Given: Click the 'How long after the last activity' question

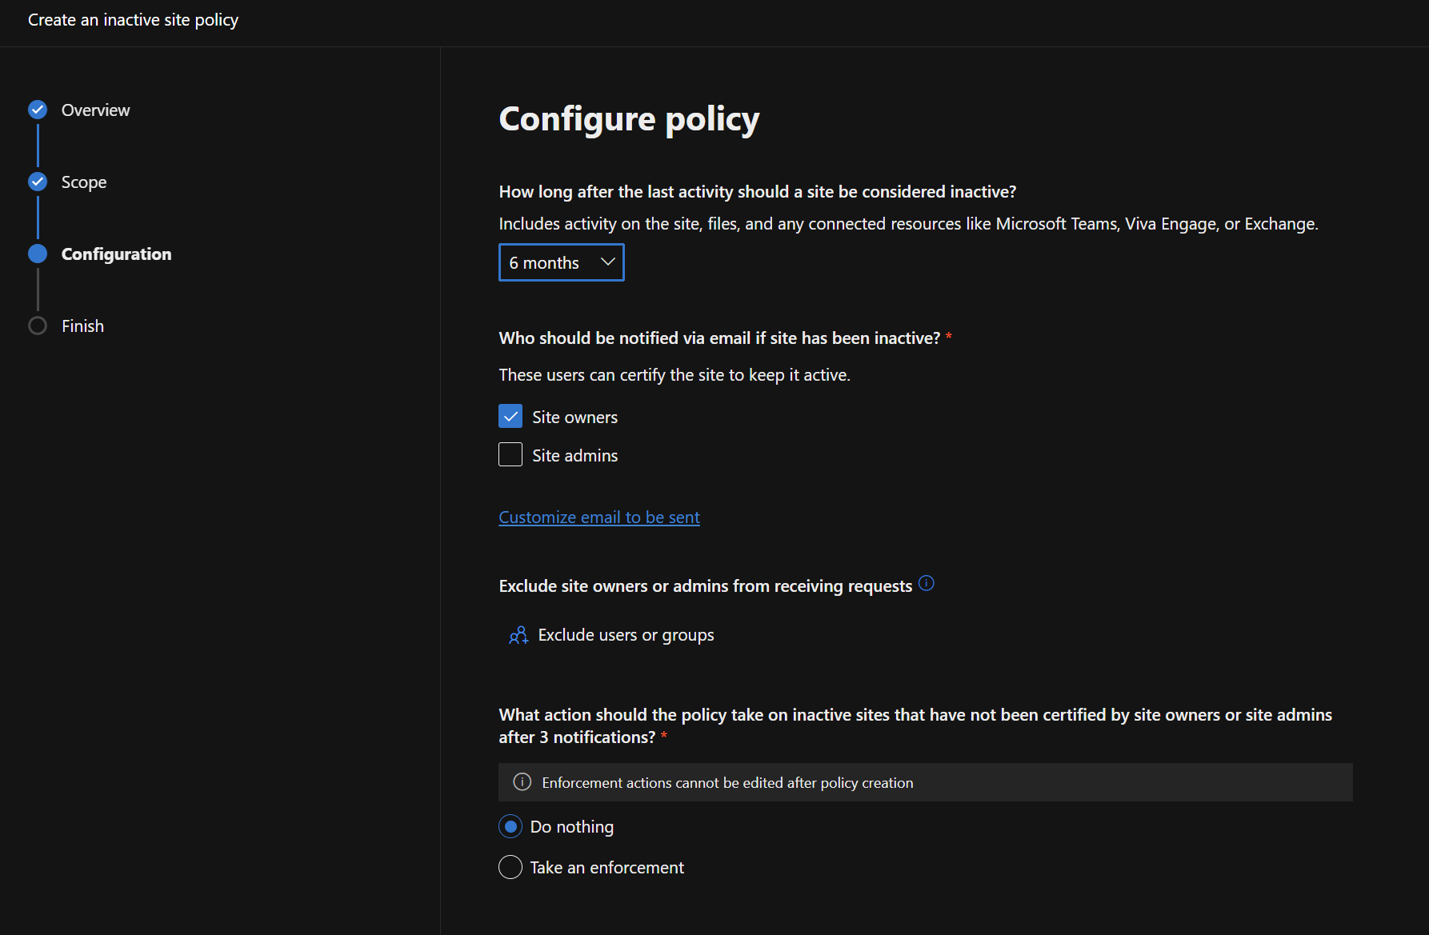Looking at the screenshot, I should (x=758, y=192).
